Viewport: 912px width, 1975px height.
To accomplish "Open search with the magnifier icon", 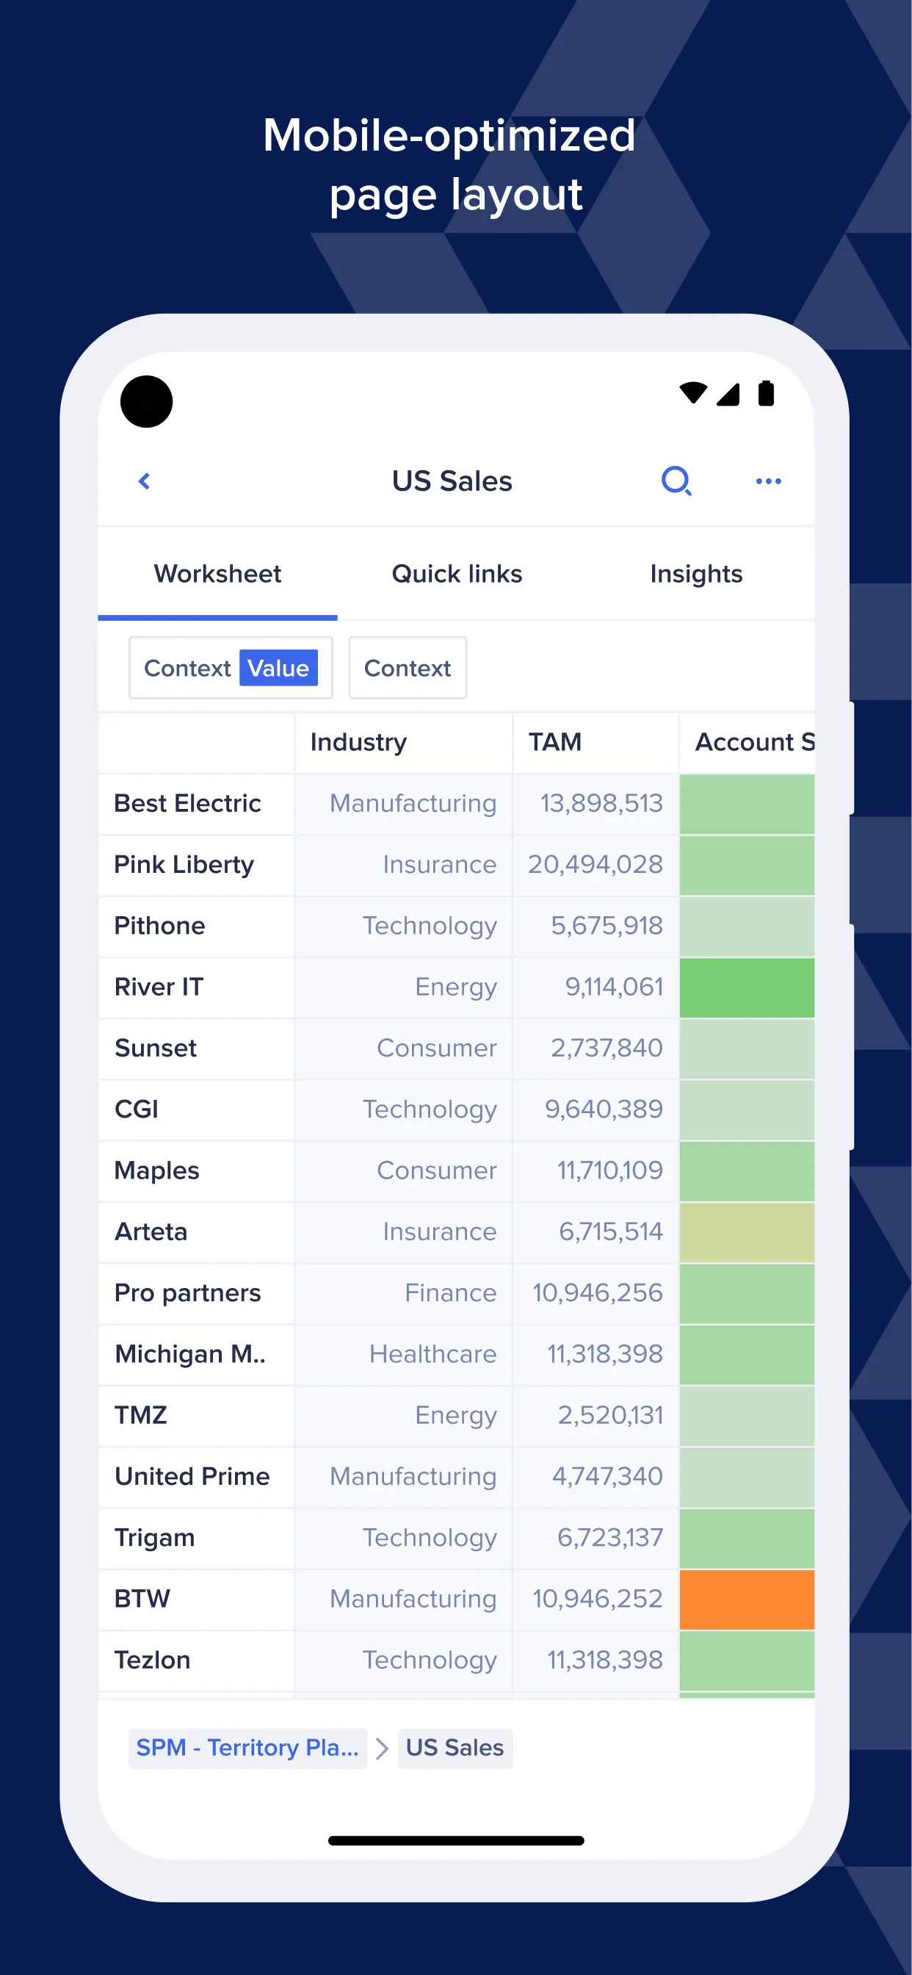I will (676, 481).
